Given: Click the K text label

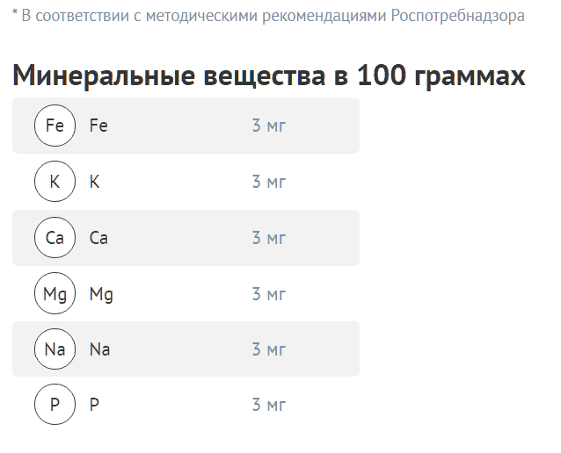Looking at the screenshot, I should pyautogui.click(x=95, y=182).
